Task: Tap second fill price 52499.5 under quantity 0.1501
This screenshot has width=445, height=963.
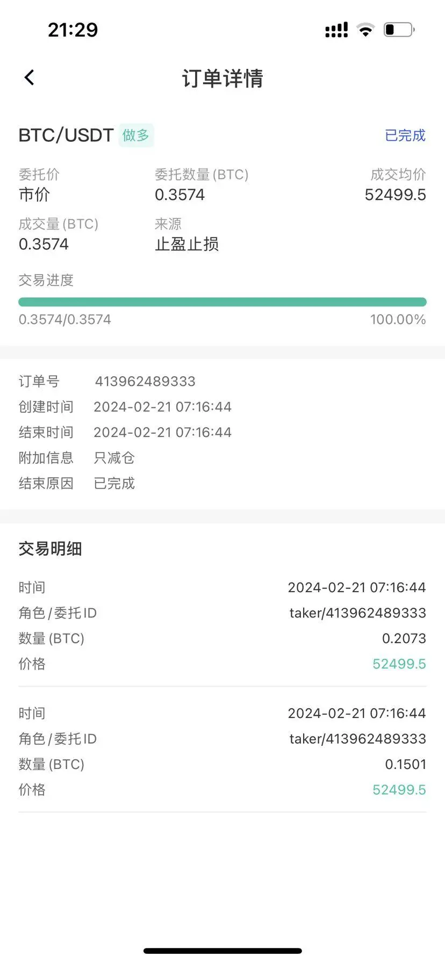Action: click(x=399, y=789)
